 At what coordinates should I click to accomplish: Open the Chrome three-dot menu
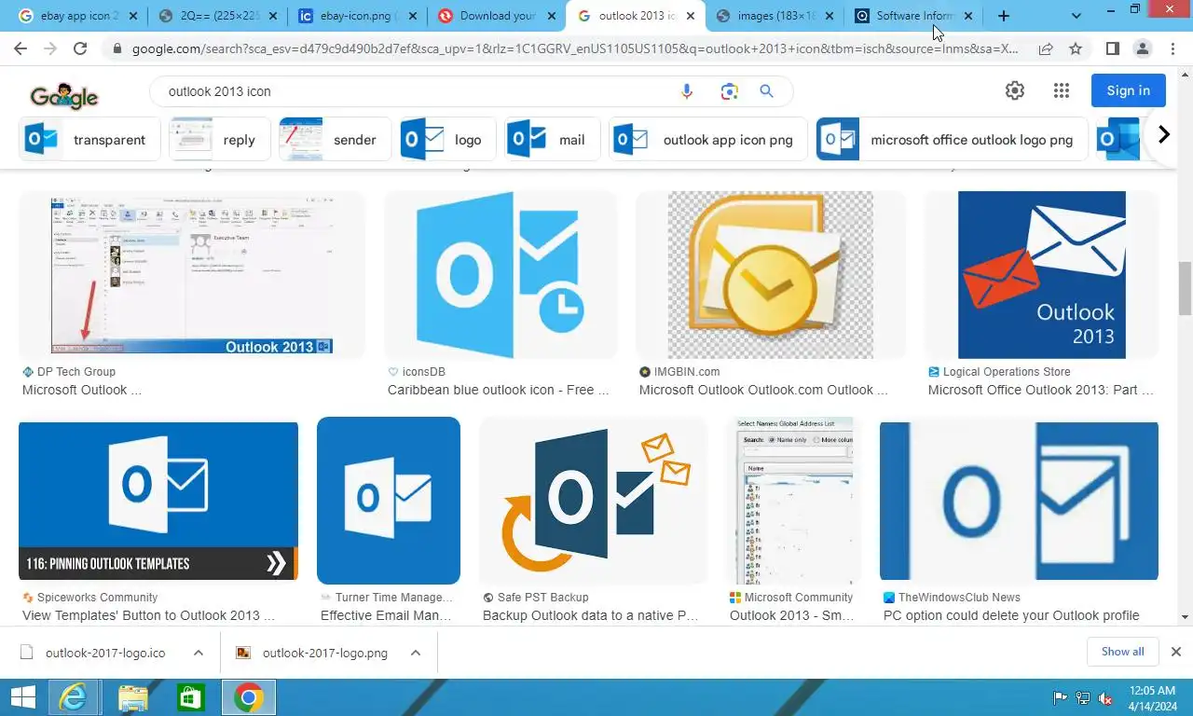tap(1172, 48)
